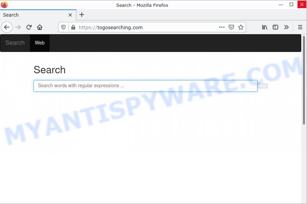Viewport: 307px width, 204px height.
Task: Open the Firefox hamburger menu
Action: [x=300, y=27]
